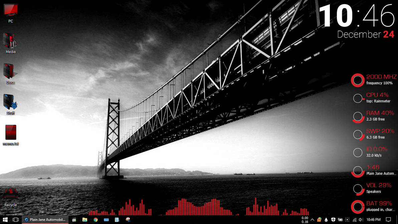
Task: Click the 6.3 GB free swap label
Action: pyautogui.click(x=375, y=137)
